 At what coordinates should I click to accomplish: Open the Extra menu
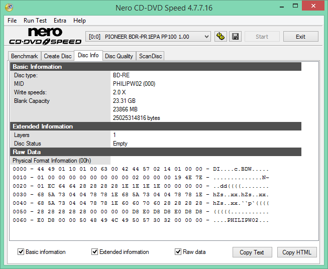click(x=60, y=21)
